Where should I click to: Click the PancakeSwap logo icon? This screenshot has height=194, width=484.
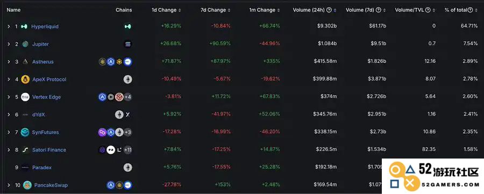click(x=27, y=185)
